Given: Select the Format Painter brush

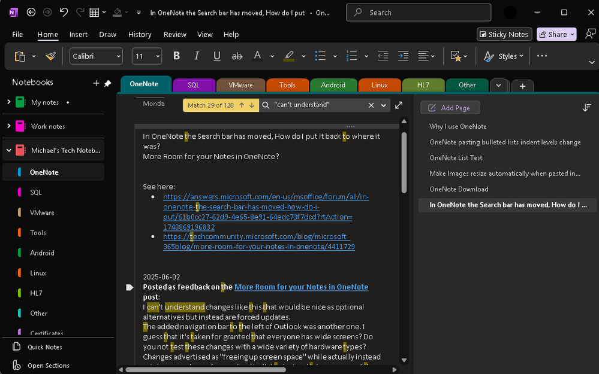Looking at the screenshot, I should point(50,56).
